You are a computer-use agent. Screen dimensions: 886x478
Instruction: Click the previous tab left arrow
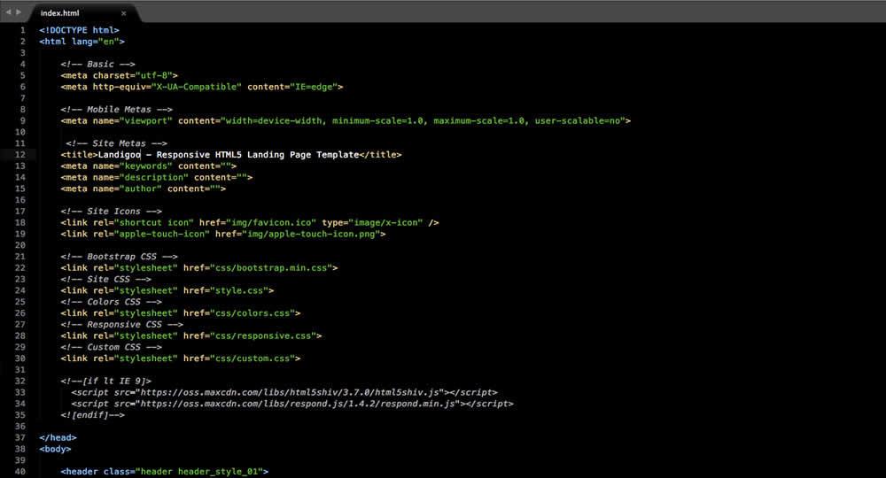tap(9, 13)
